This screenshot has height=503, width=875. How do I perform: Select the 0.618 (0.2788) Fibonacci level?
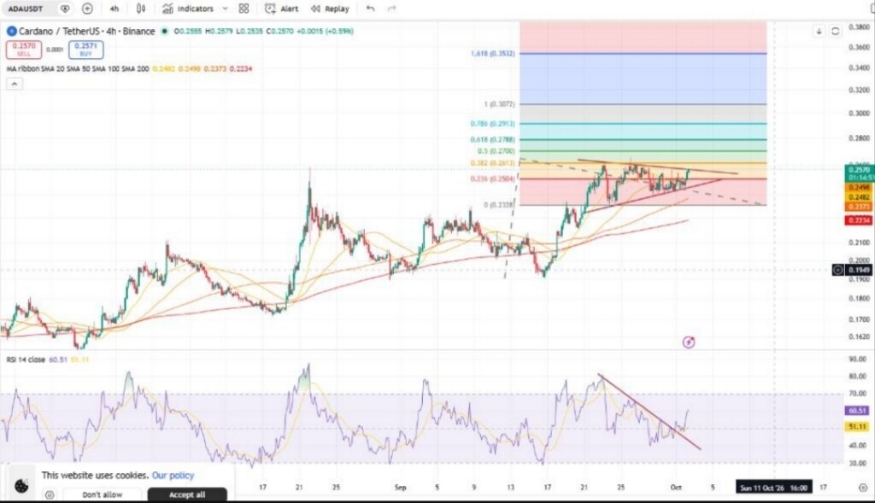pyautogui.click(x=493, y=139)
